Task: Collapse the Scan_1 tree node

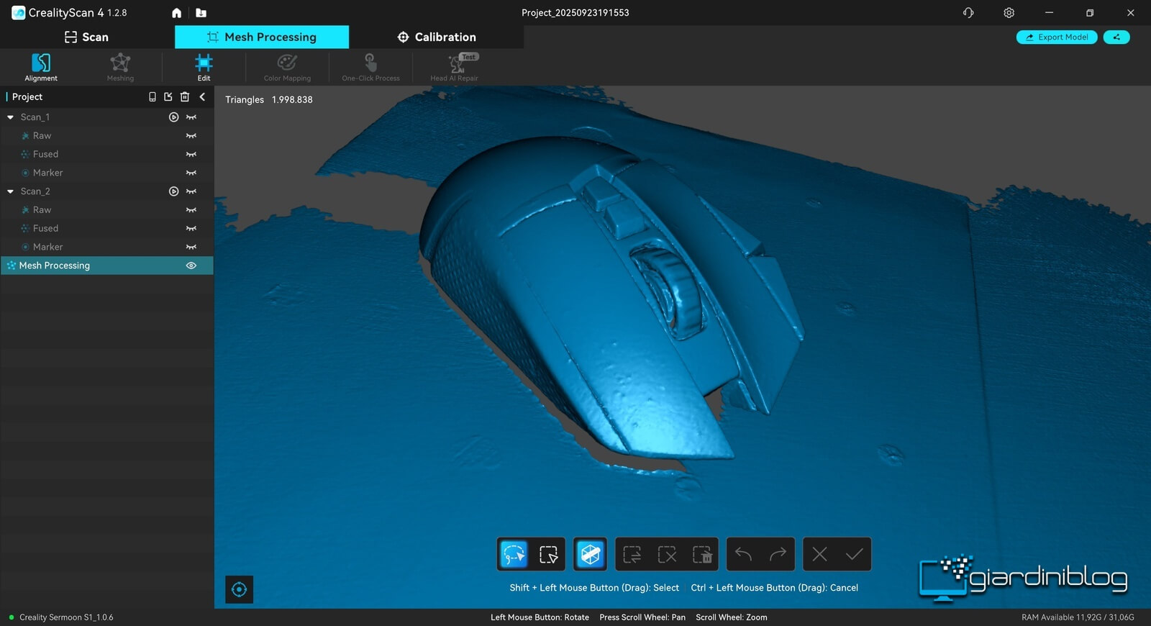Action: [x=11, y=117]
